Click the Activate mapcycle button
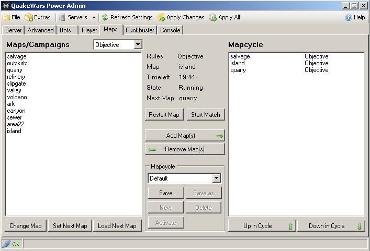The height and width of the screenshot is (251, 370). click(x=166, y=222)
